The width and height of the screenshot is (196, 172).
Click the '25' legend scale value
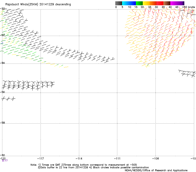click(x=150, y=7)
